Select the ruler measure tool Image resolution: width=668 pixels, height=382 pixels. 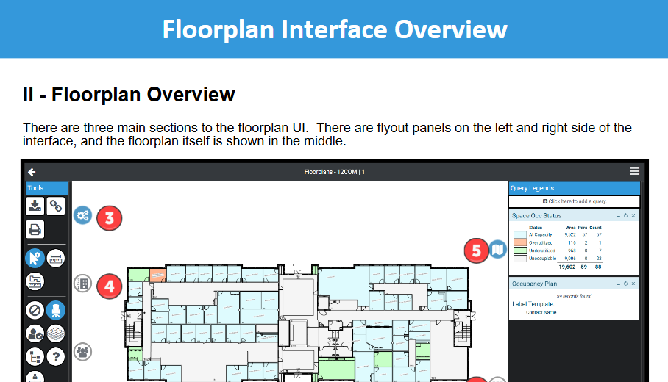(56, 258)
